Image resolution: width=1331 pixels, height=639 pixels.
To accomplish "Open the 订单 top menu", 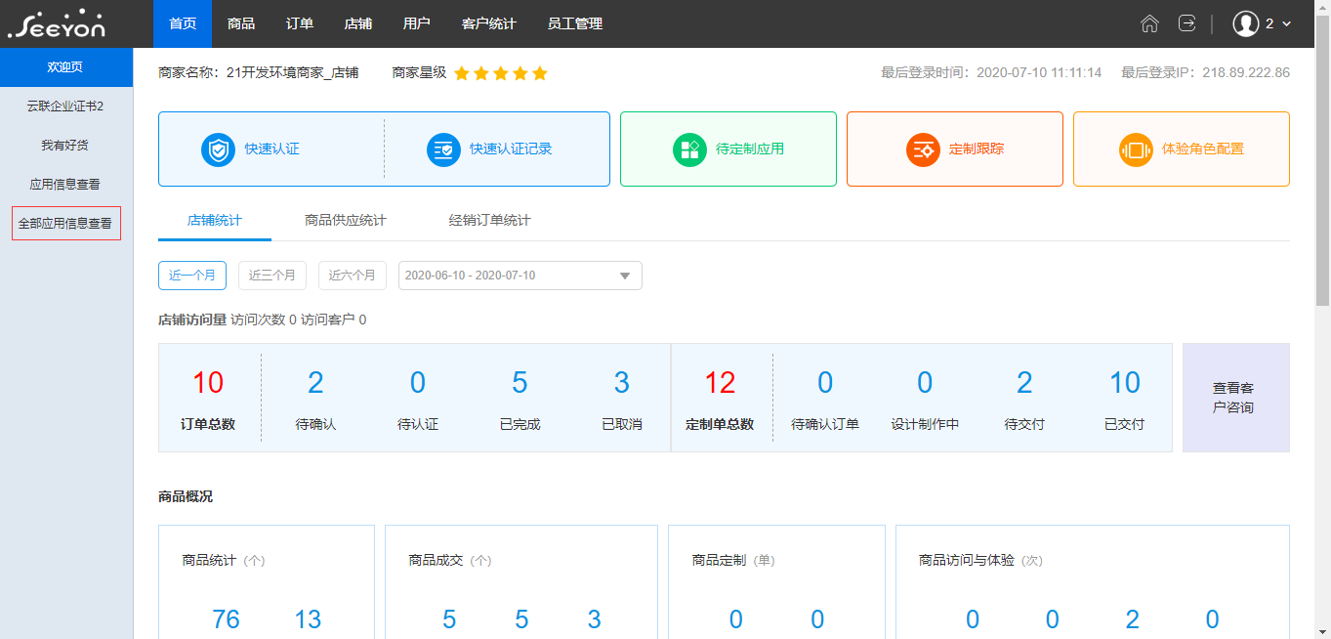I will 300,23.
